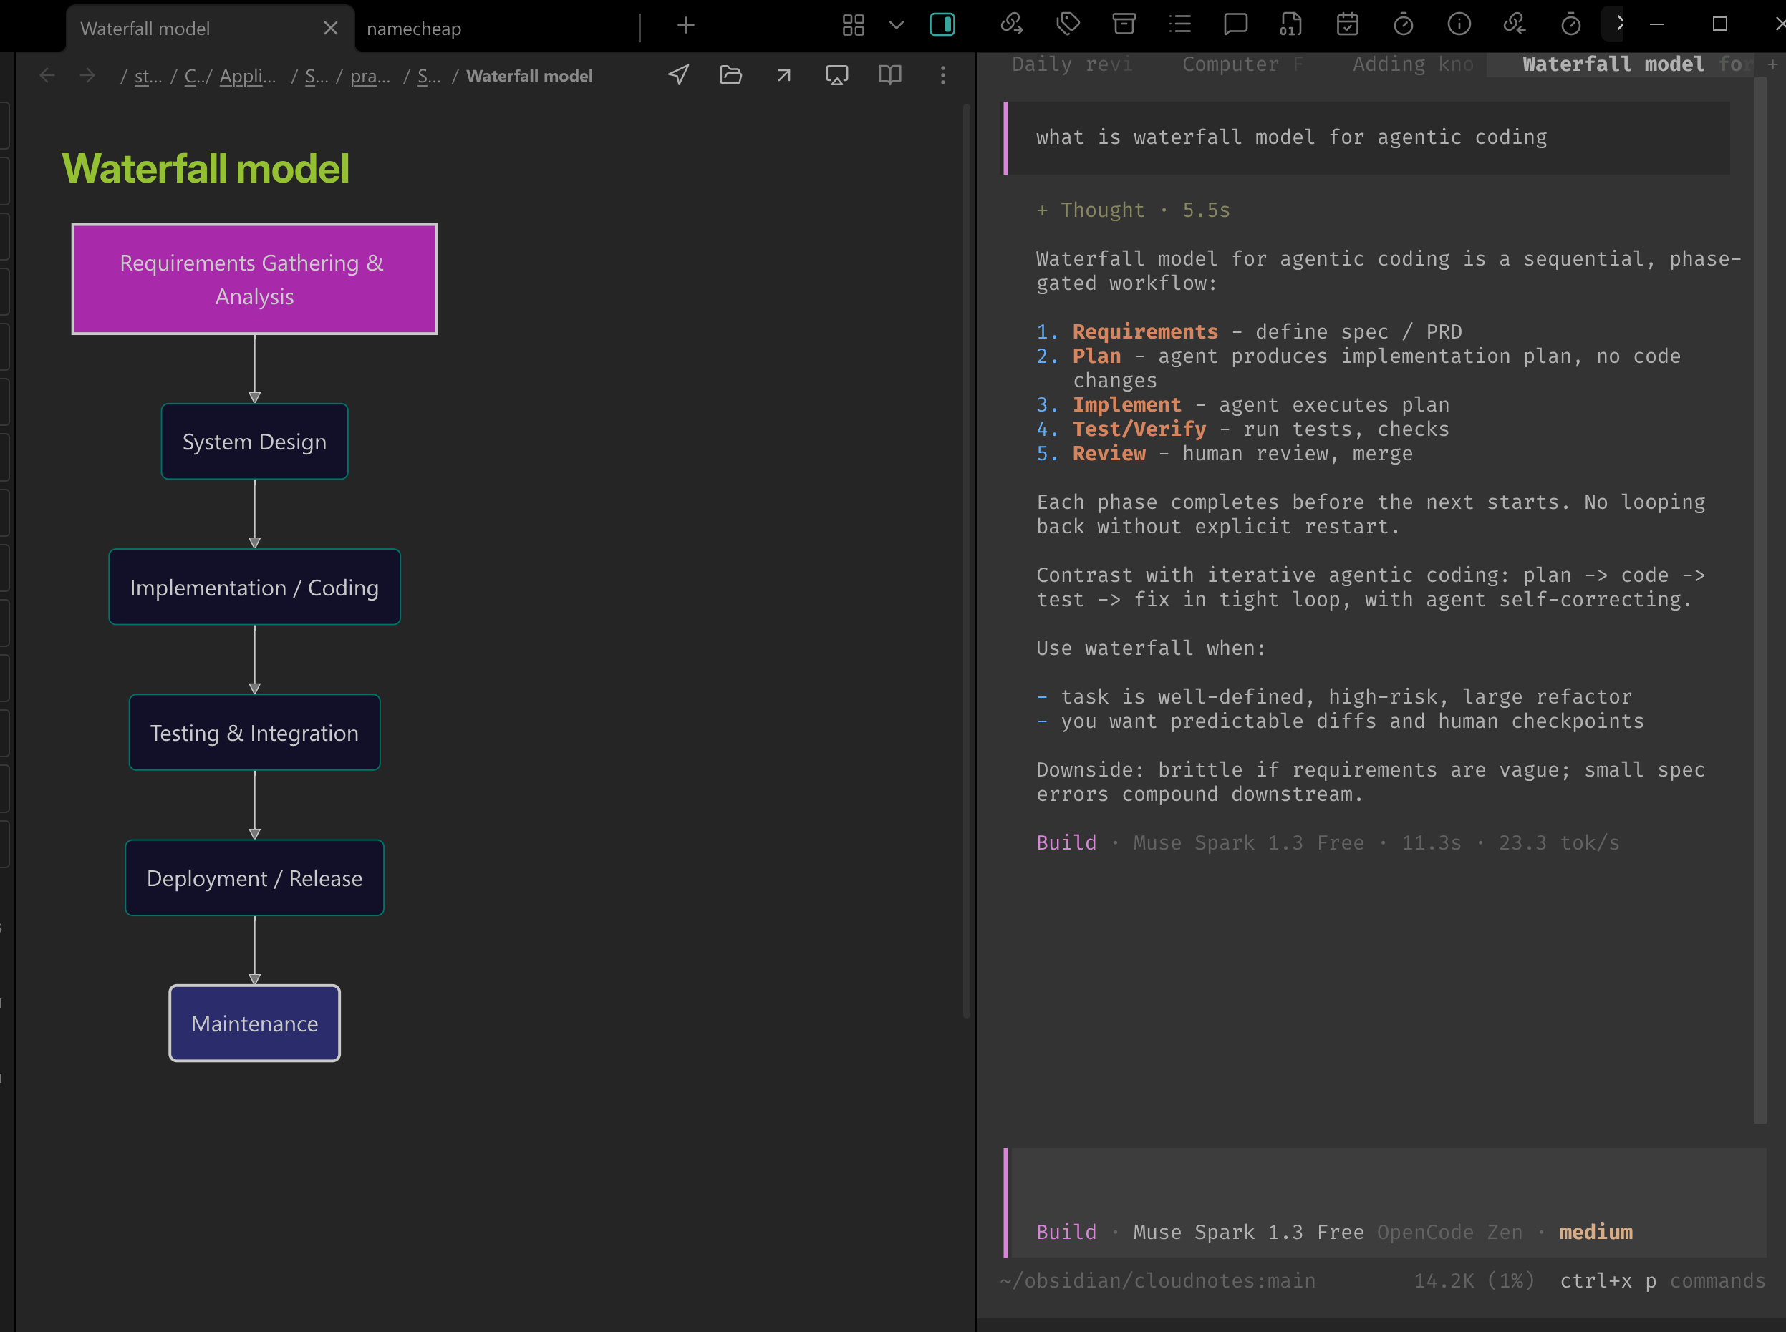
Task: Switch to reading view with the book icon
Action: 889,75
